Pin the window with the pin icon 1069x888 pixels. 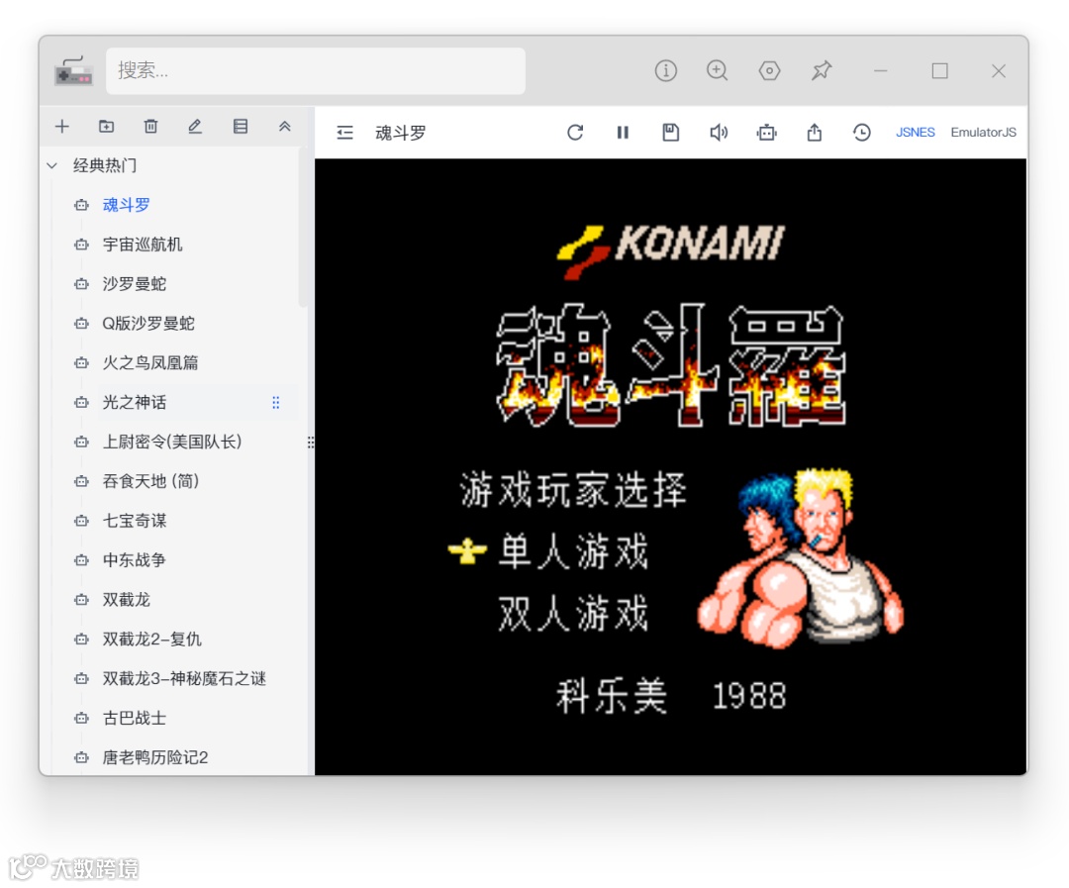[x=821, y=70]
